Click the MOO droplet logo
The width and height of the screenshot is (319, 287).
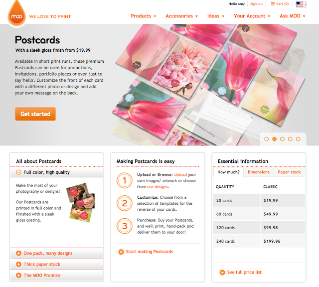pos(16,14)
